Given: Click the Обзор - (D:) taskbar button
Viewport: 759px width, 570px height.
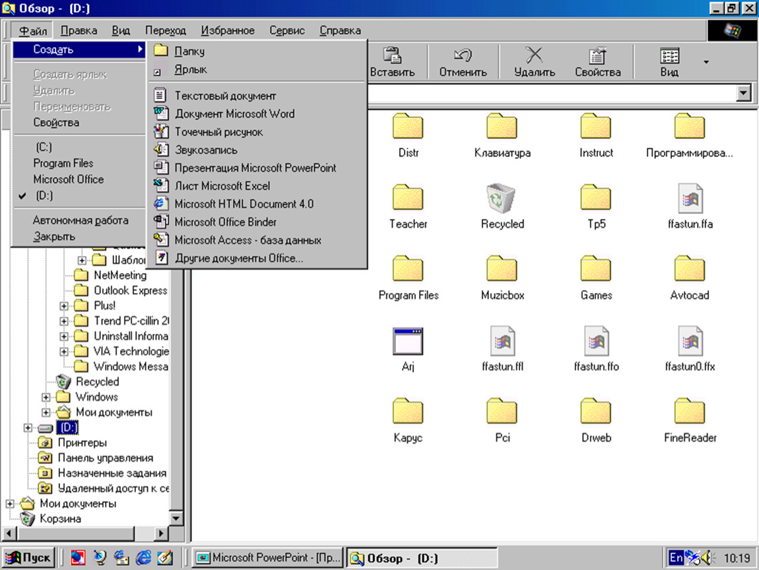Looking at the screenshot, I should click(x=421, y=558).
